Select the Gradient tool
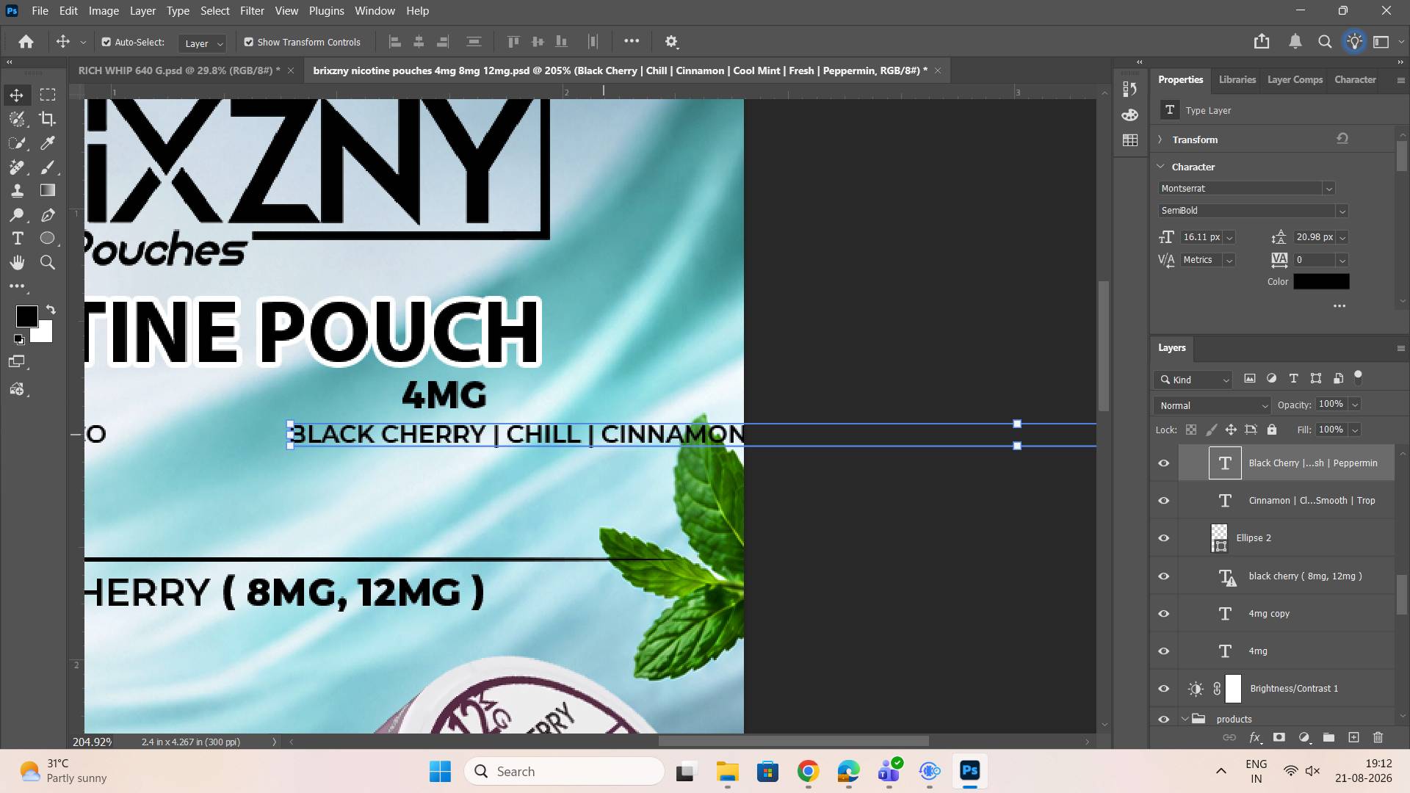Viewport: 1410px width, 793px height. tap(48, 191)
